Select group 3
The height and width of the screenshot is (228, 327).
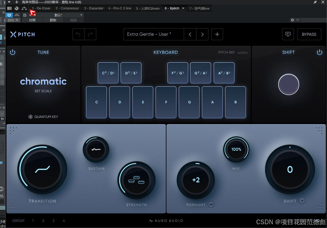click(x=53, y=221)
